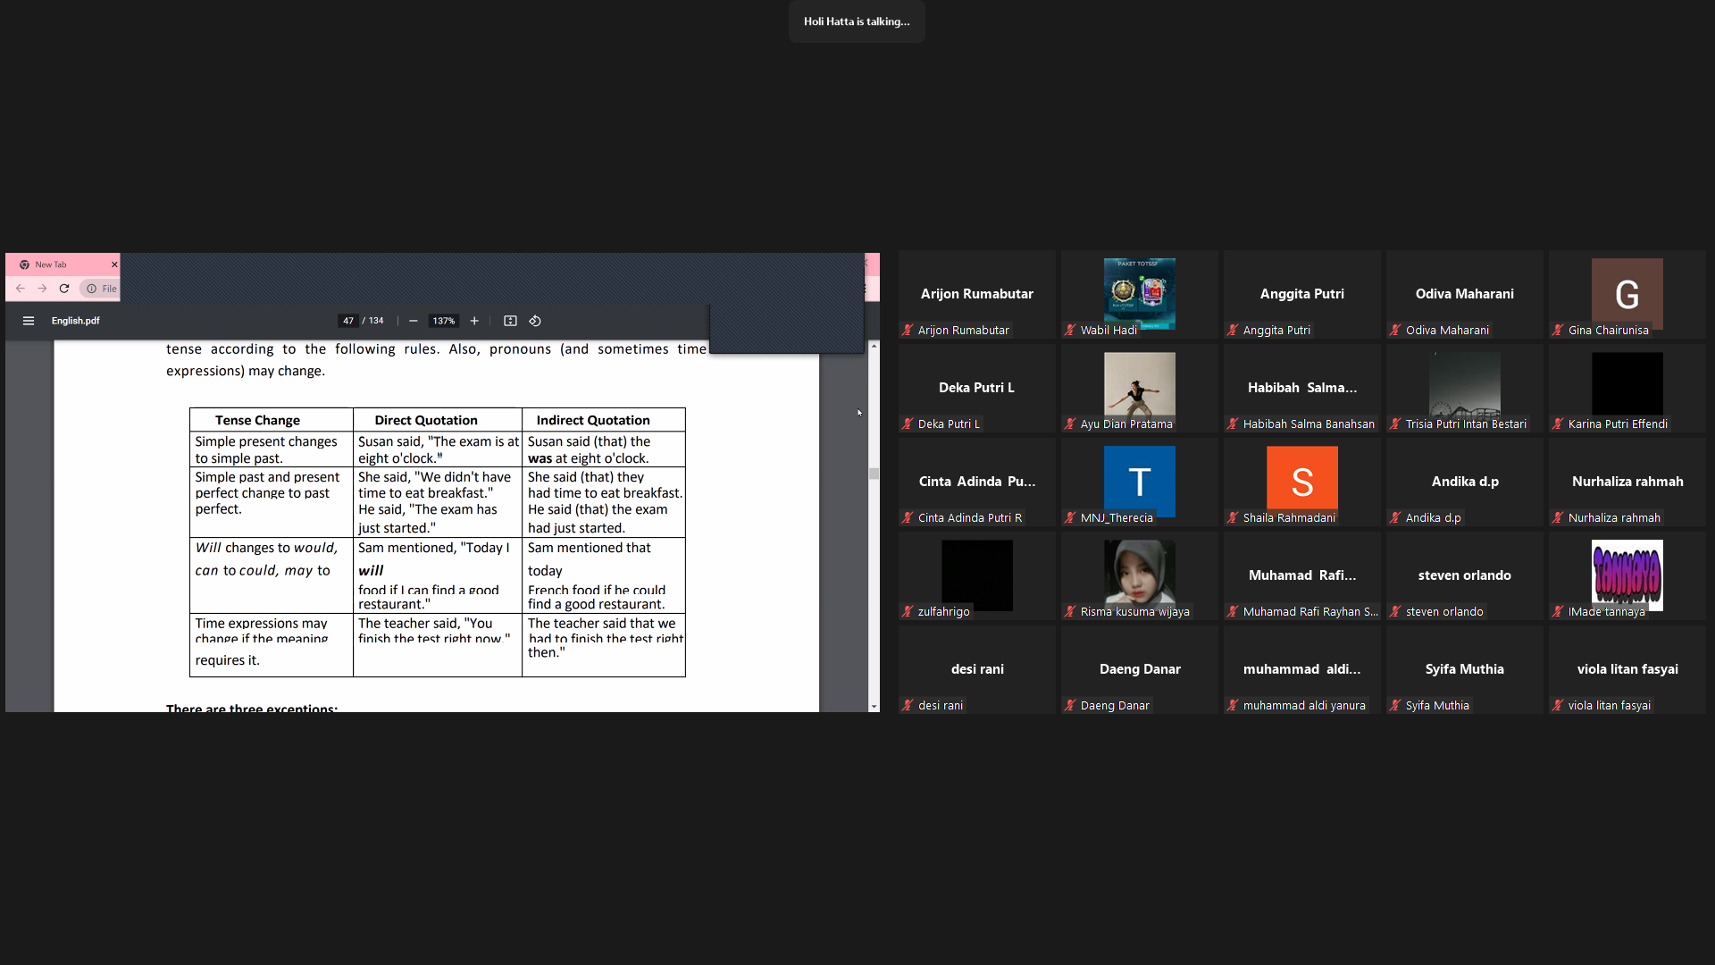Screen dimensions: 1715x965
Task: Click Cinta Adinda Putri R's muted mic icon
Action: 908,517
